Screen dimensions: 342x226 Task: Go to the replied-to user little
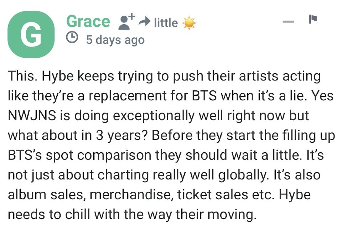coord(166,23)
